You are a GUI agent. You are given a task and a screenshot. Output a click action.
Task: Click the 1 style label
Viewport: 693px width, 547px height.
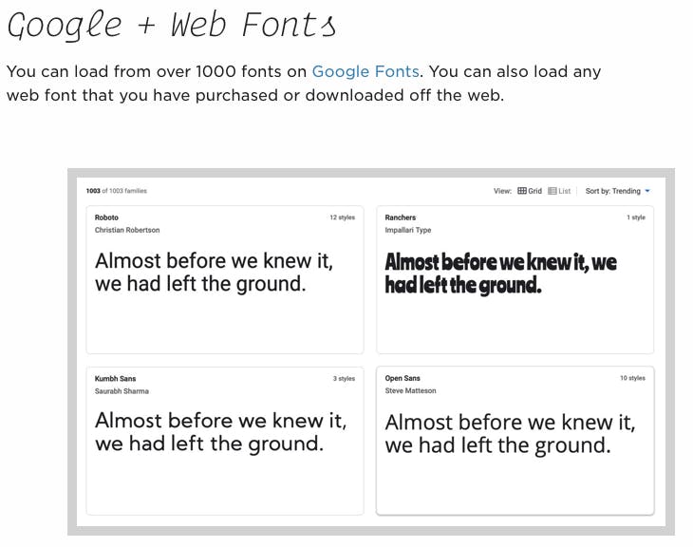[x=636, y=217]
